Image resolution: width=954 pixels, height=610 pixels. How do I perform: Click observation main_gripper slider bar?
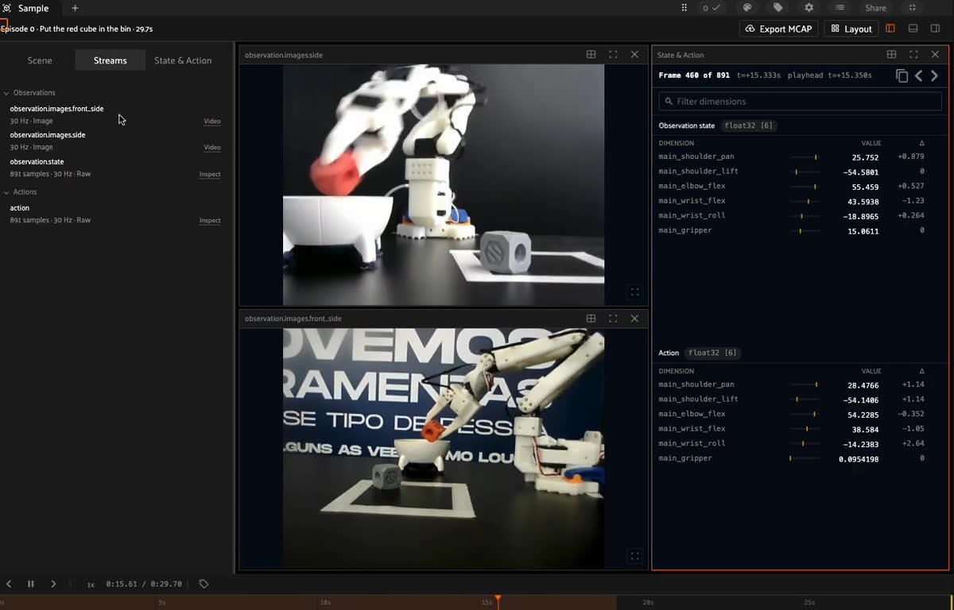tap(805, 230)
